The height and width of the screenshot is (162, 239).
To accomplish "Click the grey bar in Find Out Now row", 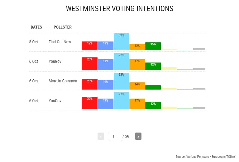I will pyautogui.click(x=199, y=49).
